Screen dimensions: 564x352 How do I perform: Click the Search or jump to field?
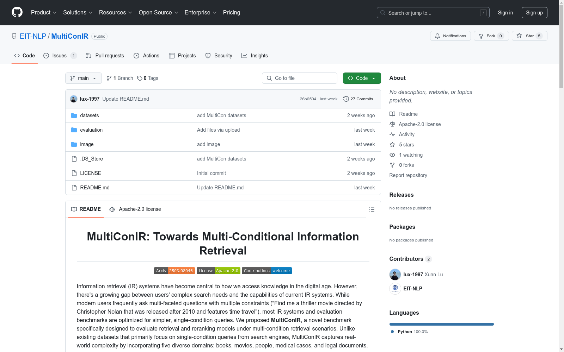tap(433, 13)
